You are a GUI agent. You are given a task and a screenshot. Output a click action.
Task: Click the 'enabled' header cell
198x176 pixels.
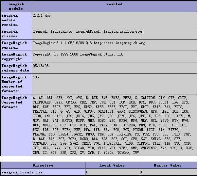(115, 6)
